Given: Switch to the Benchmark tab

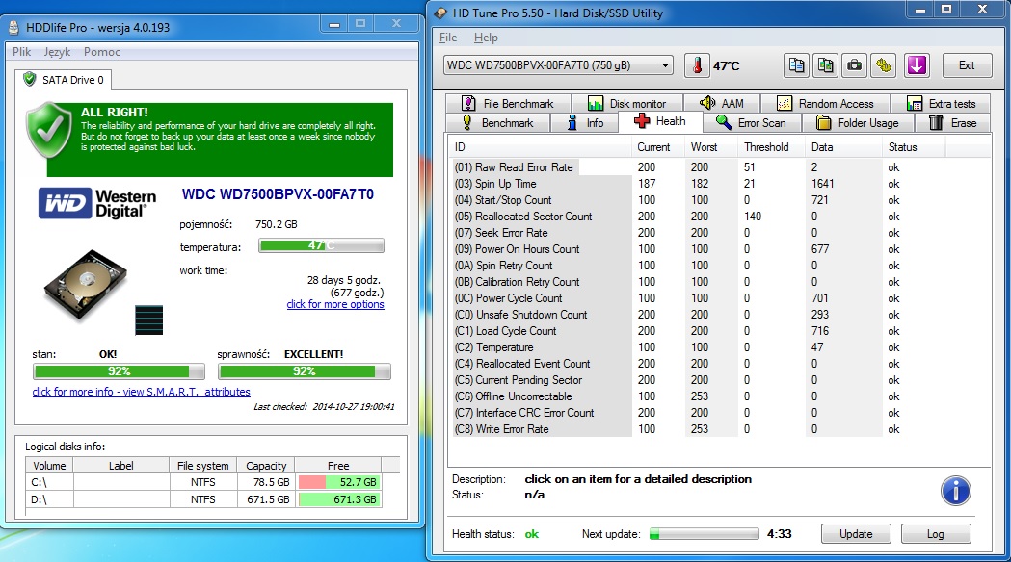Looking at the screenshot, I should coord(497,123).
